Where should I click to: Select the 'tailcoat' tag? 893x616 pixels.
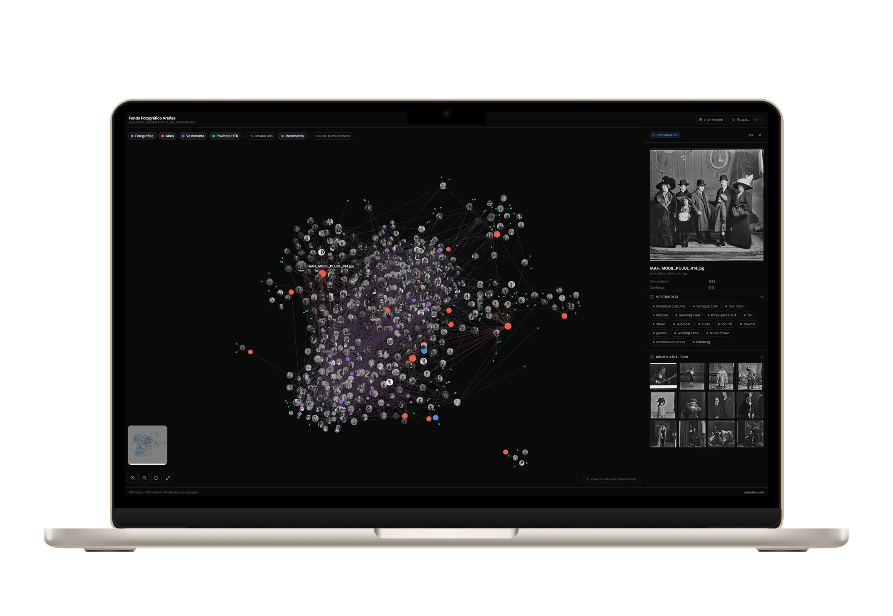(x=660, y=315)
